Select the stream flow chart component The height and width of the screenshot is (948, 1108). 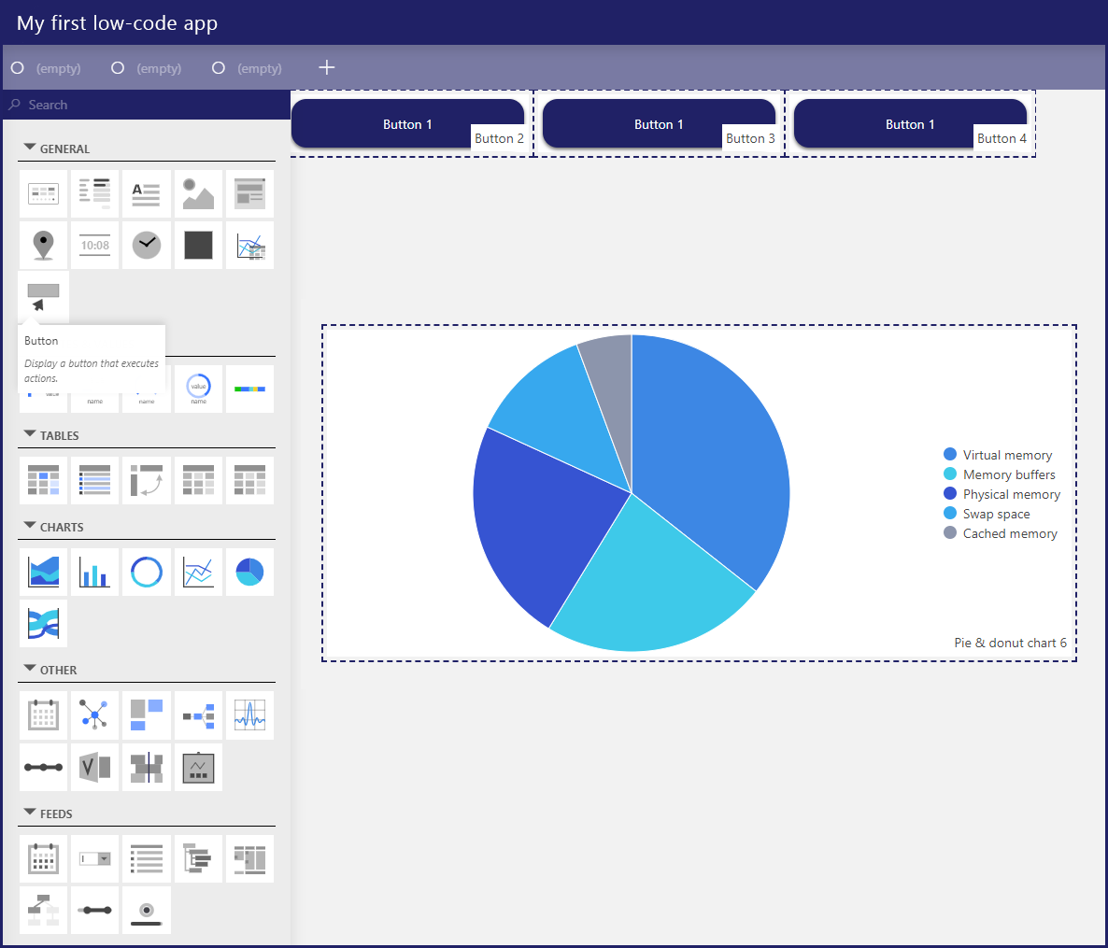(x=43, y=624)
